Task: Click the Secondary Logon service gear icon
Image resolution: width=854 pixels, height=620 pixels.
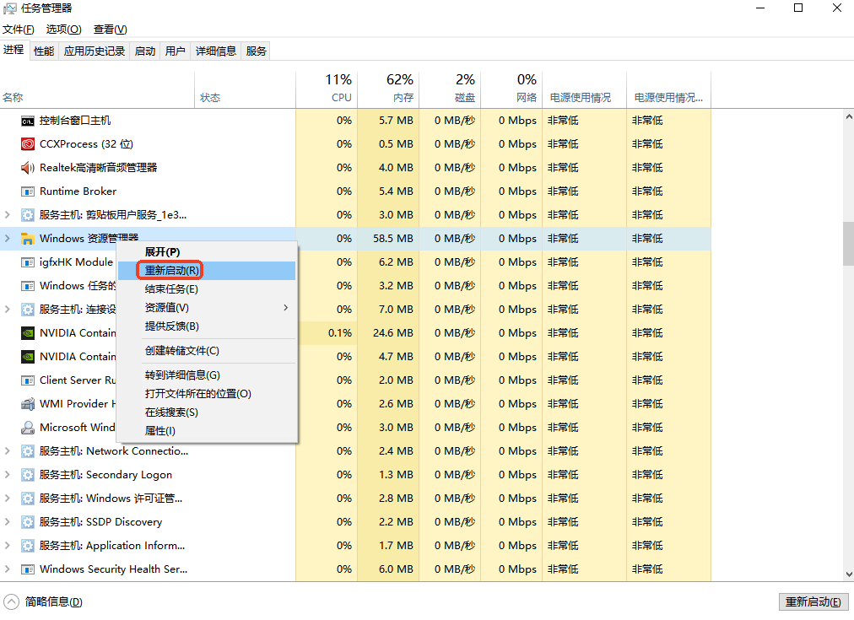Action: coord(27,475)
